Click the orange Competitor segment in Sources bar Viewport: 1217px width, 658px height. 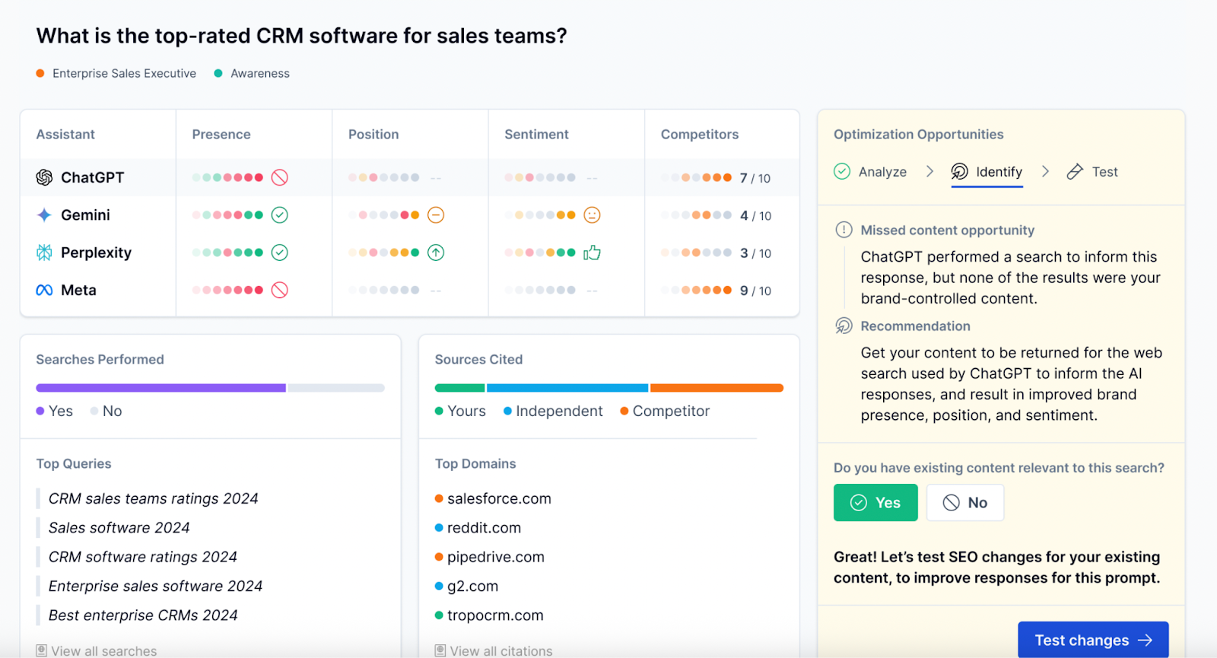716,388
